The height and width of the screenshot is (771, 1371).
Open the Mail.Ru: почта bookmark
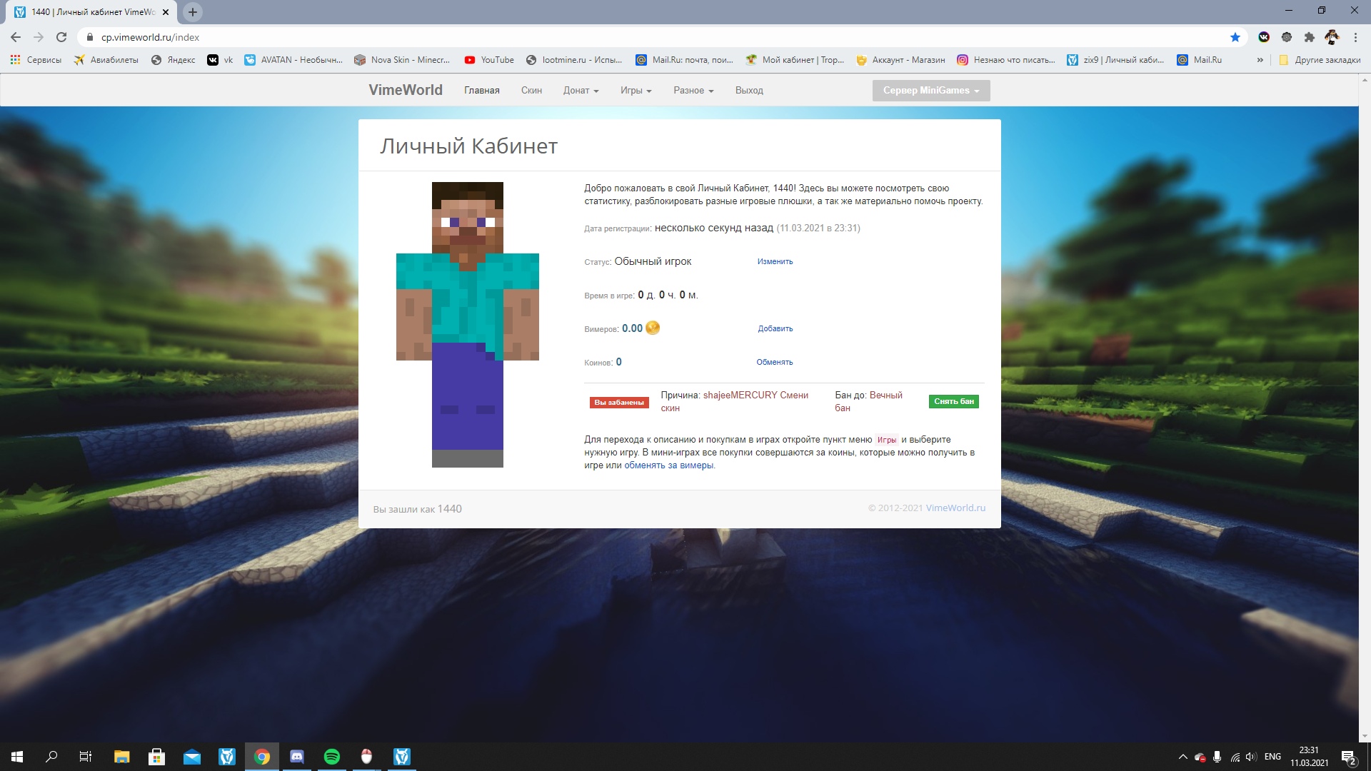pyautogui.click(x=685, y=60)
